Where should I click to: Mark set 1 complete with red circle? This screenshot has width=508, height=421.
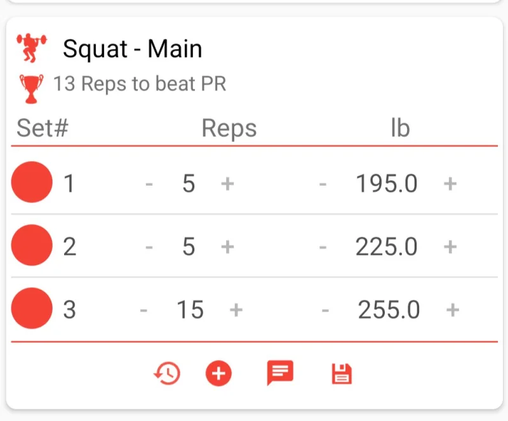[32, 182]
